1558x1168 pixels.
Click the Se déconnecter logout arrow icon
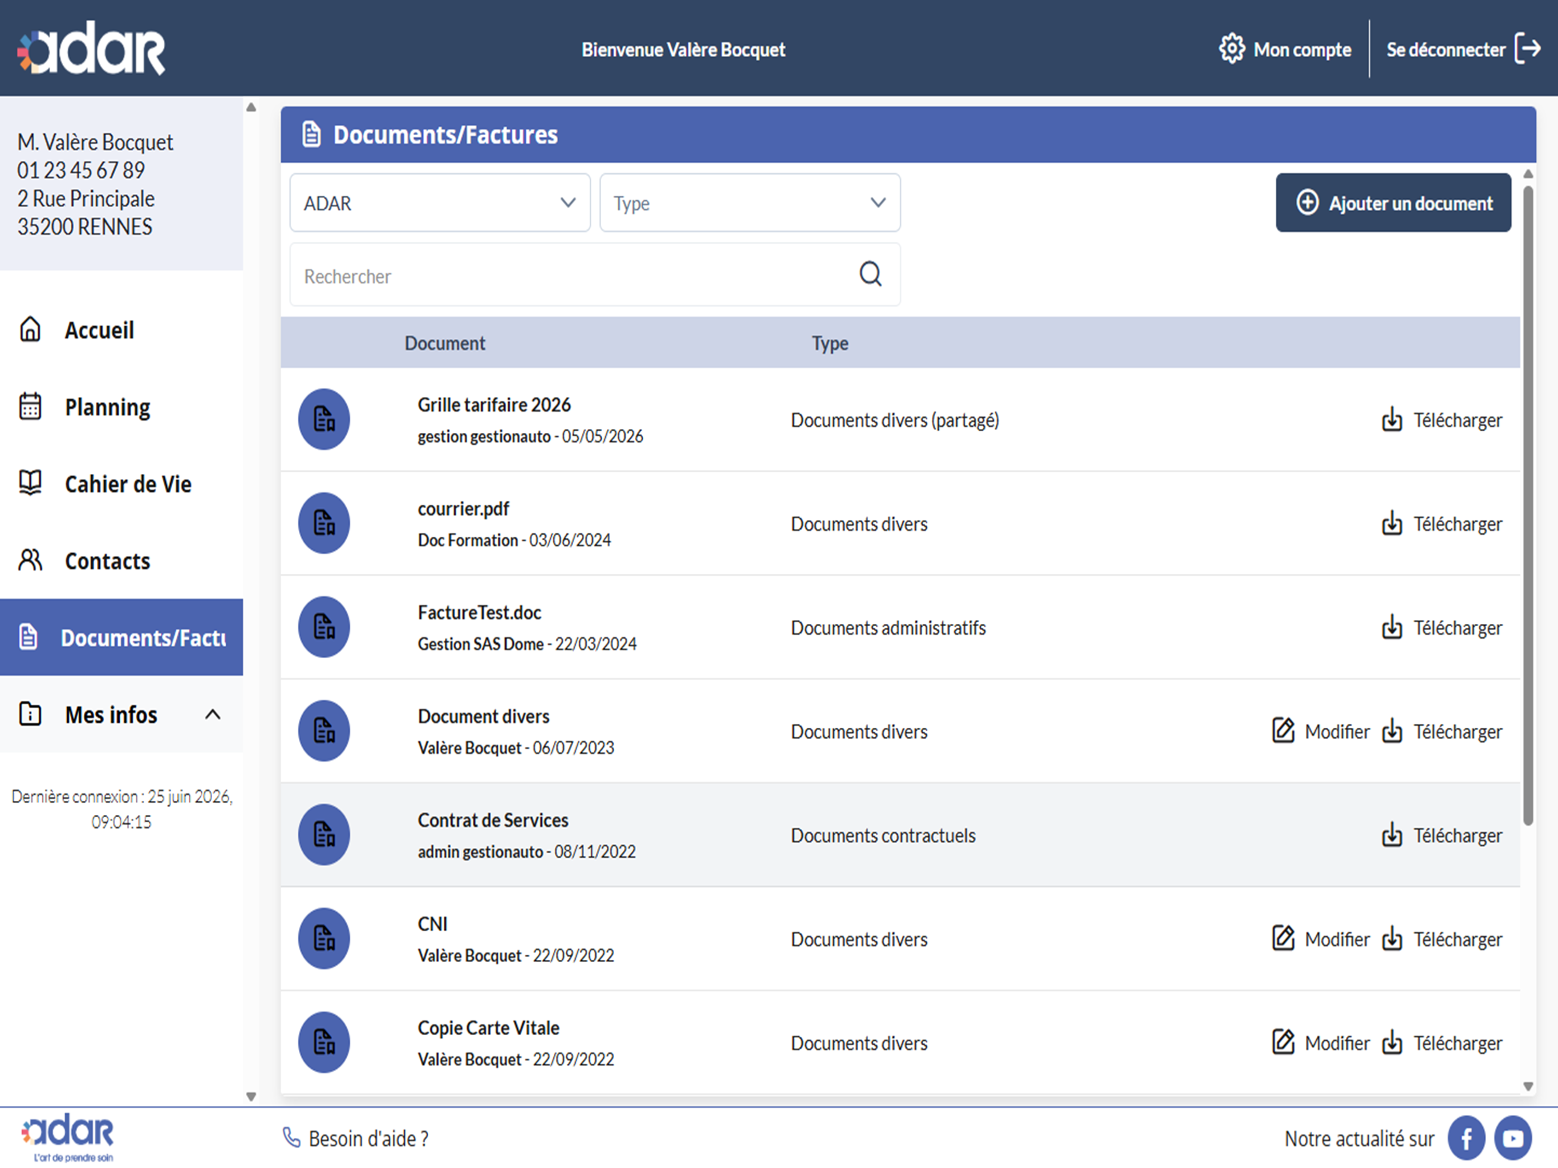click(1528, 48)
